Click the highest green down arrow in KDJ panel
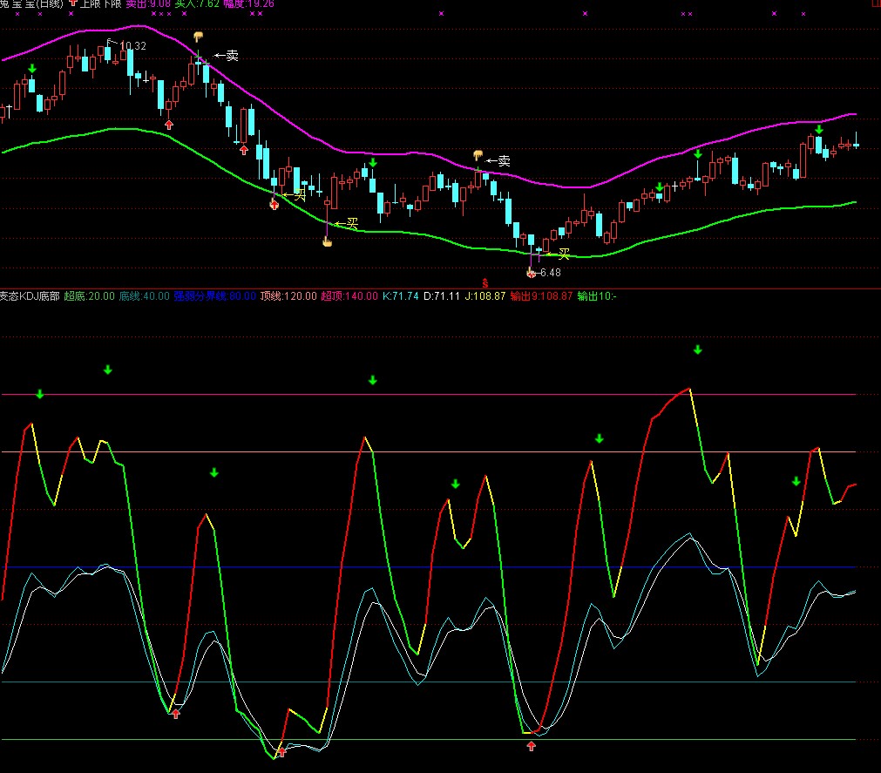The image size is (881, 773). tap(697, 349)
